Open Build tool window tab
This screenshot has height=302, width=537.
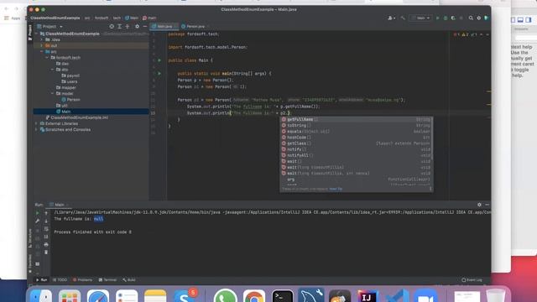point(129,279)
